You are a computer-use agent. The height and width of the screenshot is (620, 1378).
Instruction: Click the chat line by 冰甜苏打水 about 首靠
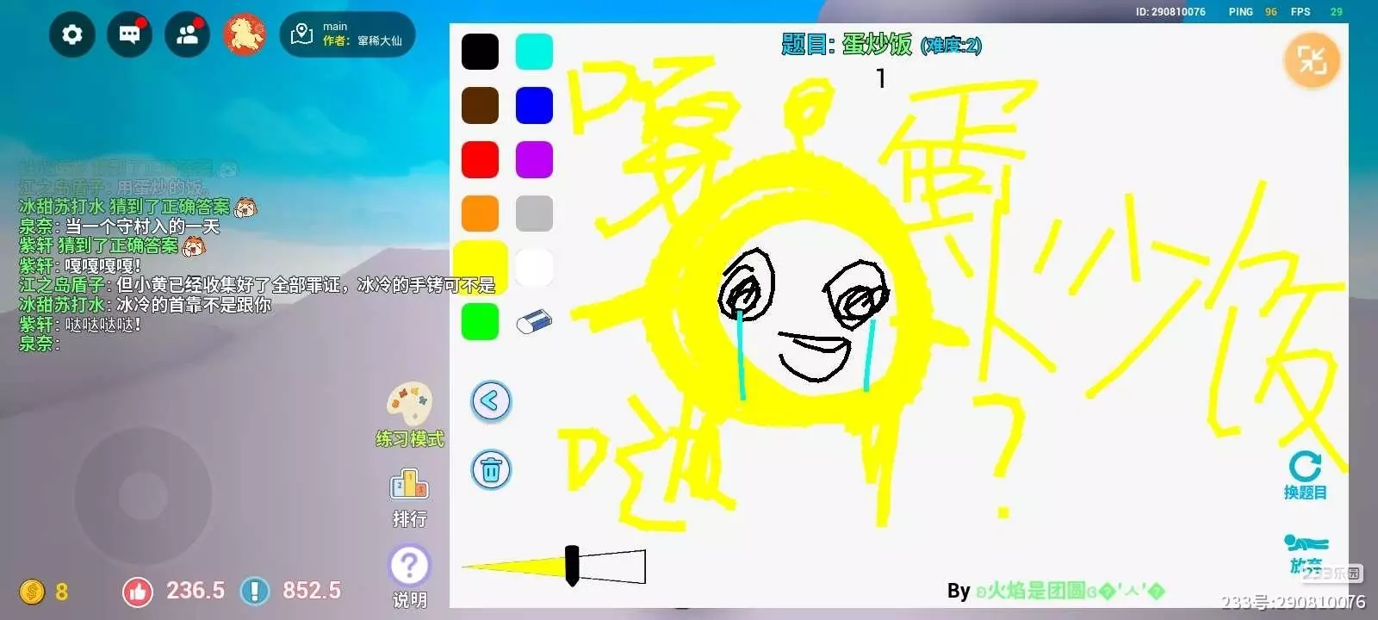click(145, 305)
